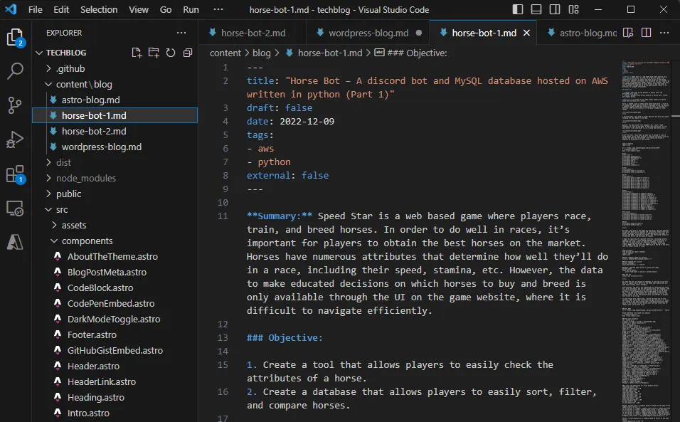Open Explorer views and more actions menu
The height and width of the screenshot is (422, 680).
pos(181,33)
